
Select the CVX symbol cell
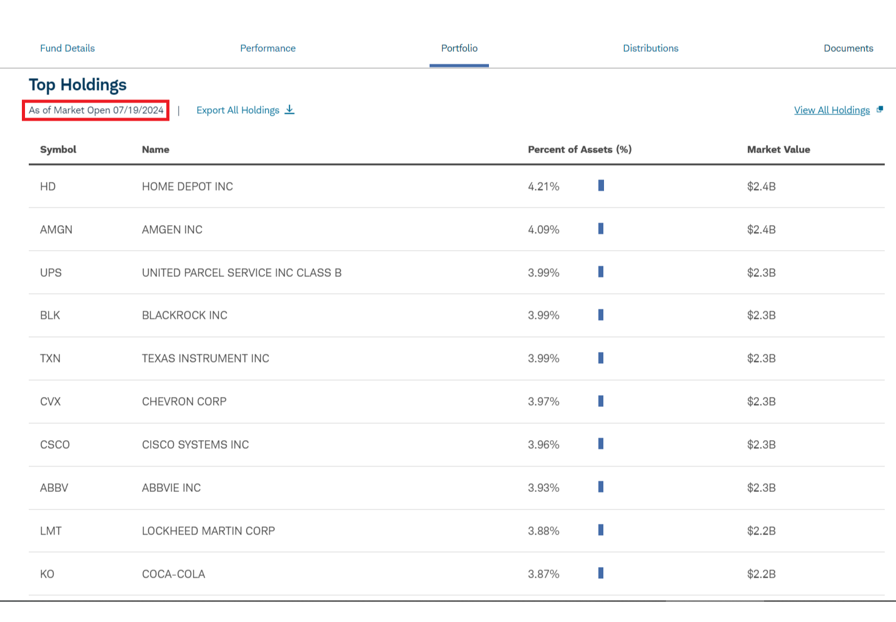click(x=50, y=401)
